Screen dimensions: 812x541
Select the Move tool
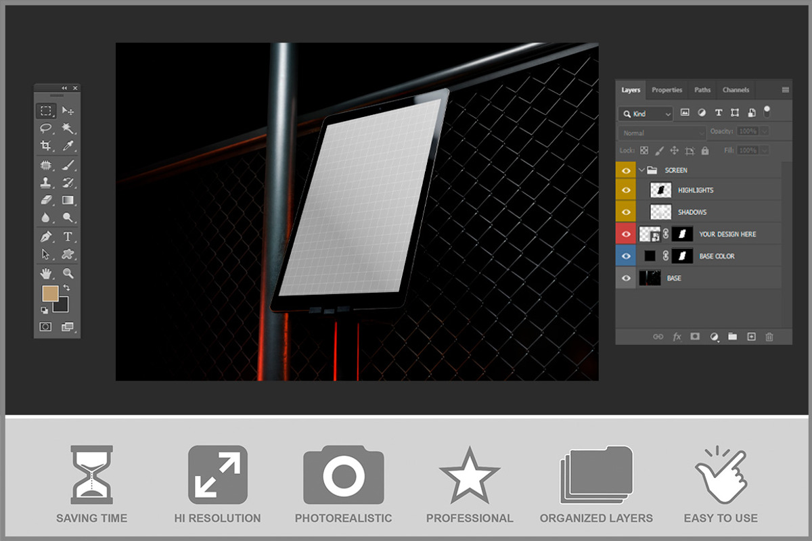click(68, 110)
